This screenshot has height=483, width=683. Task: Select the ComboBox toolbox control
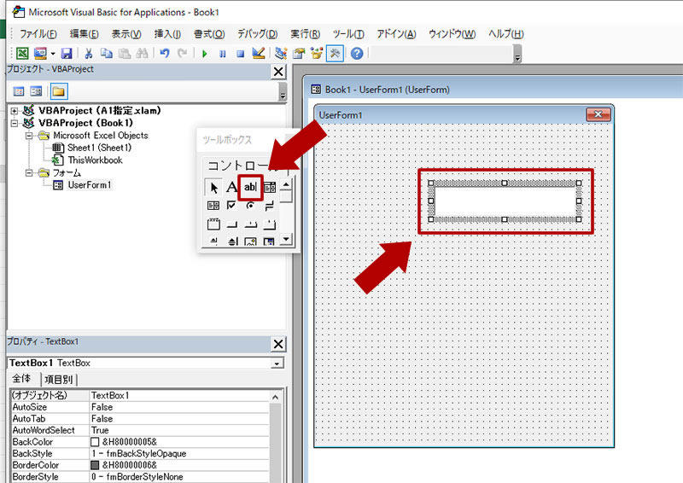pos(270,188)
